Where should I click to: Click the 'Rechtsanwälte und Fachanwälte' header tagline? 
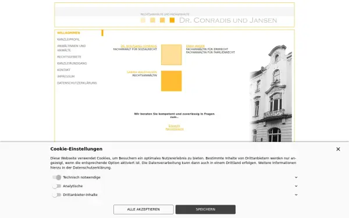(165, 14)
